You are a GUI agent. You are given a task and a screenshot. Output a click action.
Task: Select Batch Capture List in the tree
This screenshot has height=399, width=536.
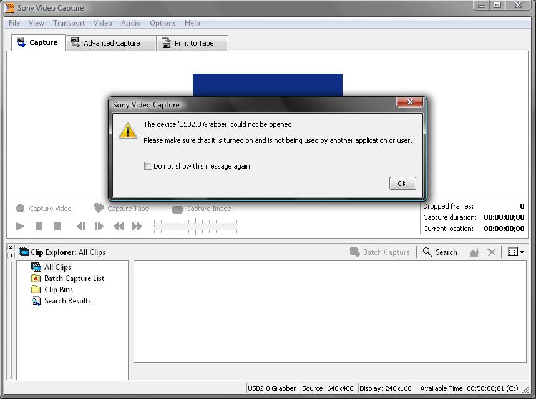click(x=67, y=278)
